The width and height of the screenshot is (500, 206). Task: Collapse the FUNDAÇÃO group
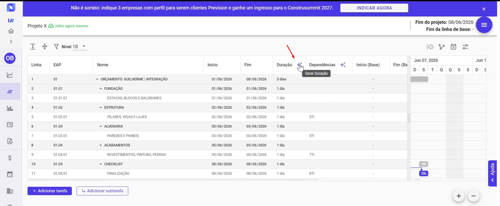(x=101, y=89)
